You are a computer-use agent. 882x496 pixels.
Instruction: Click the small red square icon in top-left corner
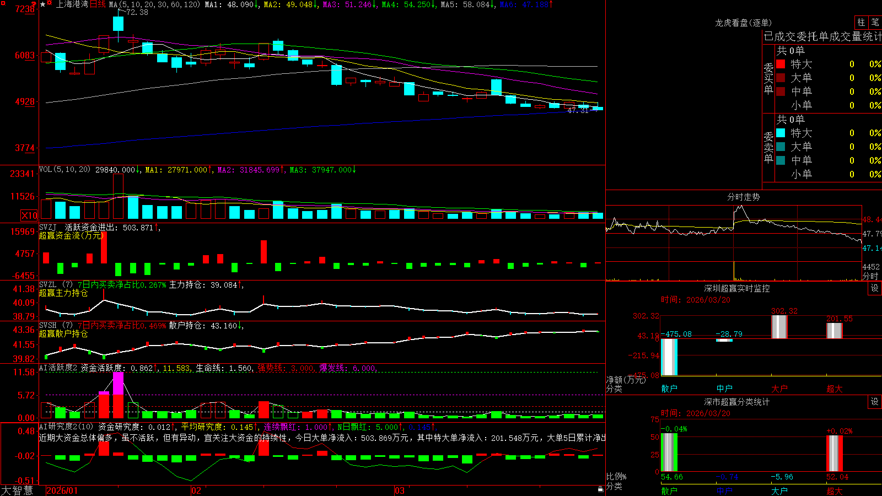click(3, 3)
